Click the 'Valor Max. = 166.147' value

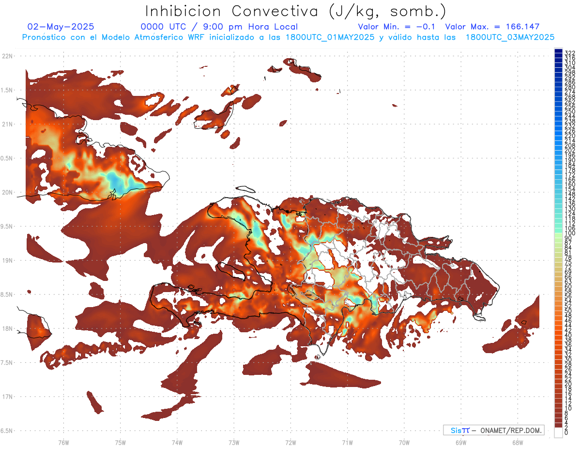[492, 27]
